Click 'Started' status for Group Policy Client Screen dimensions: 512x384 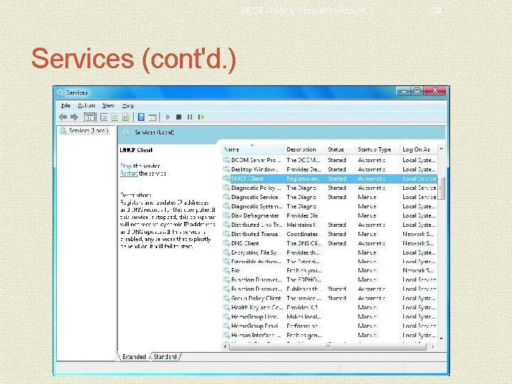click(x=336, y=298)
